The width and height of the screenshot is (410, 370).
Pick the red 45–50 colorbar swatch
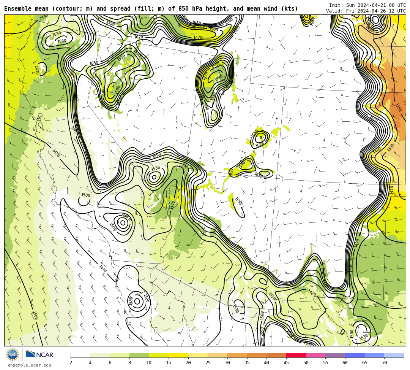click(296, 355)
